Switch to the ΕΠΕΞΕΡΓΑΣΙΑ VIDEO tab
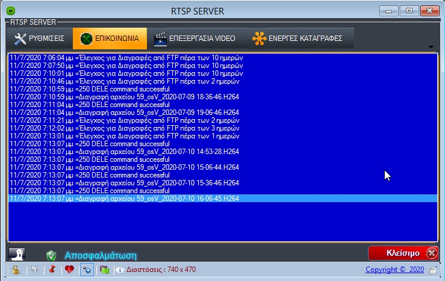This screenshot has height=281, width=445. pyautogui.click(x=198, y=39)
